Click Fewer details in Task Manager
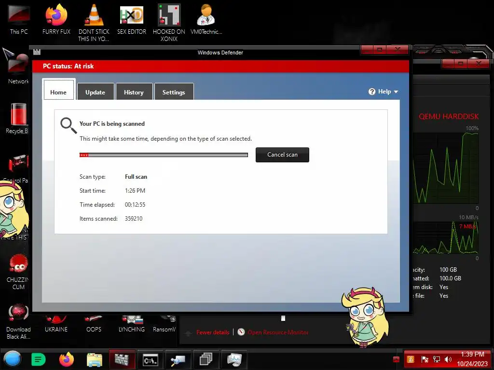Viewport: 494px width, 370px height. click(x=213, y=332)
